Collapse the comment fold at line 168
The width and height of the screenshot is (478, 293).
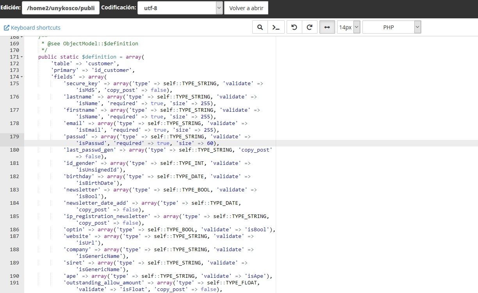(x=21, y=37)
